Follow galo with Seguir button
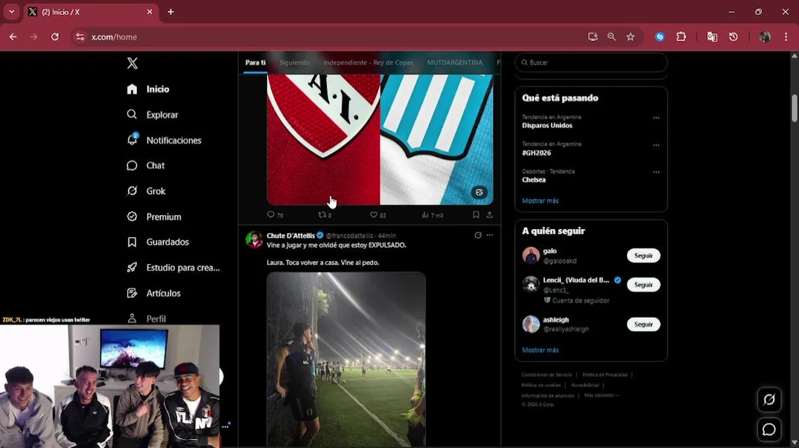Screen dimensions: 799x448 pos(643,256)
